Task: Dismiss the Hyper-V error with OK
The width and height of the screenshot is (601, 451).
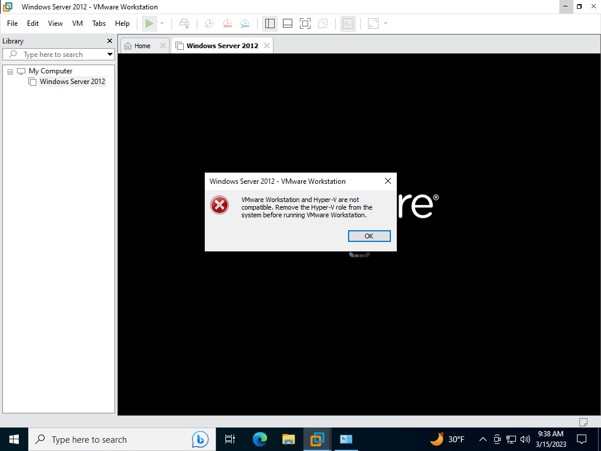Action: tap(369, 235)
